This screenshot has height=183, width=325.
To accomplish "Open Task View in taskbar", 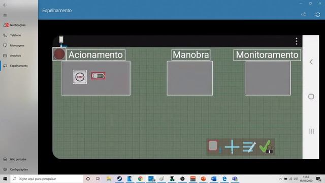I will tap(98, 178).
